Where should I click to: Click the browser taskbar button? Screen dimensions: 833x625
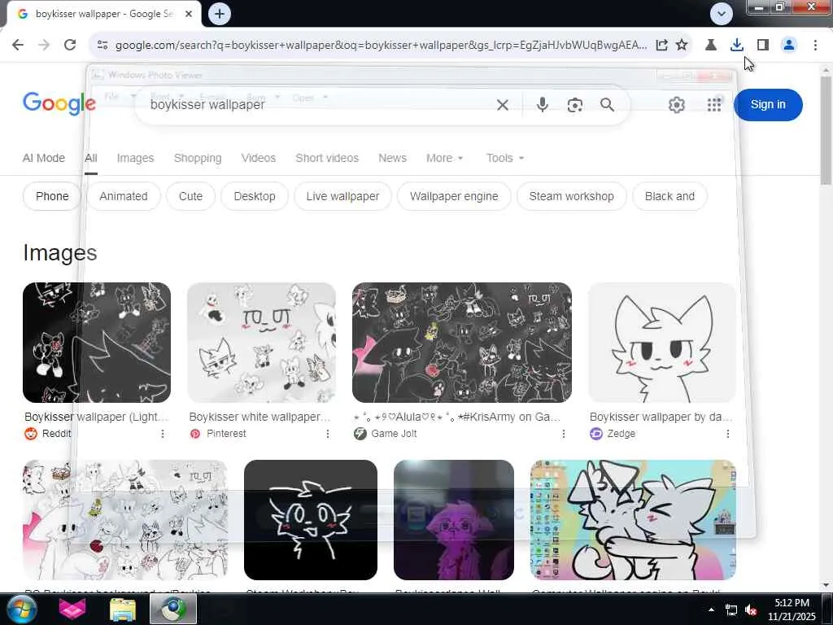[x=173, y=609]
